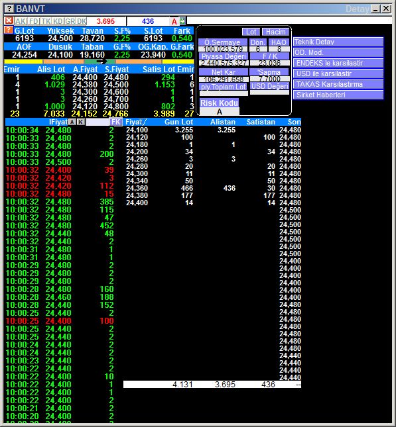This screenshot has width=396, height=427.
Task: Toggle the small A button next to IFiyat
Action: [x=72, y=122]
